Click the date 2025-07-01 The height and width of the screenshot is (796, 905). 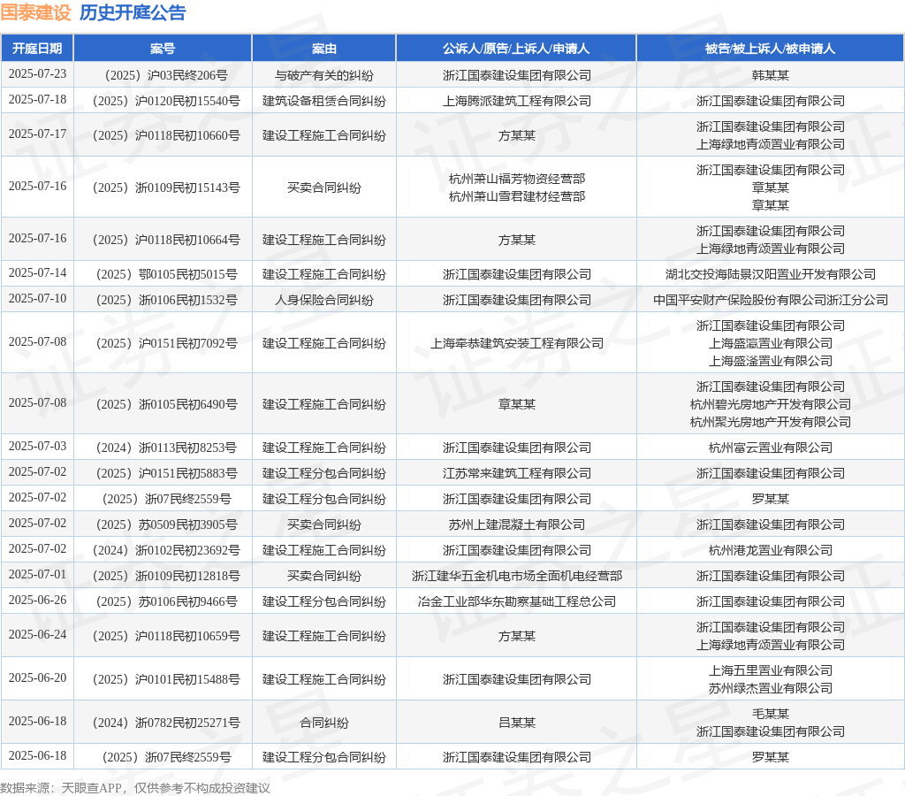click(x=37, y=574)
